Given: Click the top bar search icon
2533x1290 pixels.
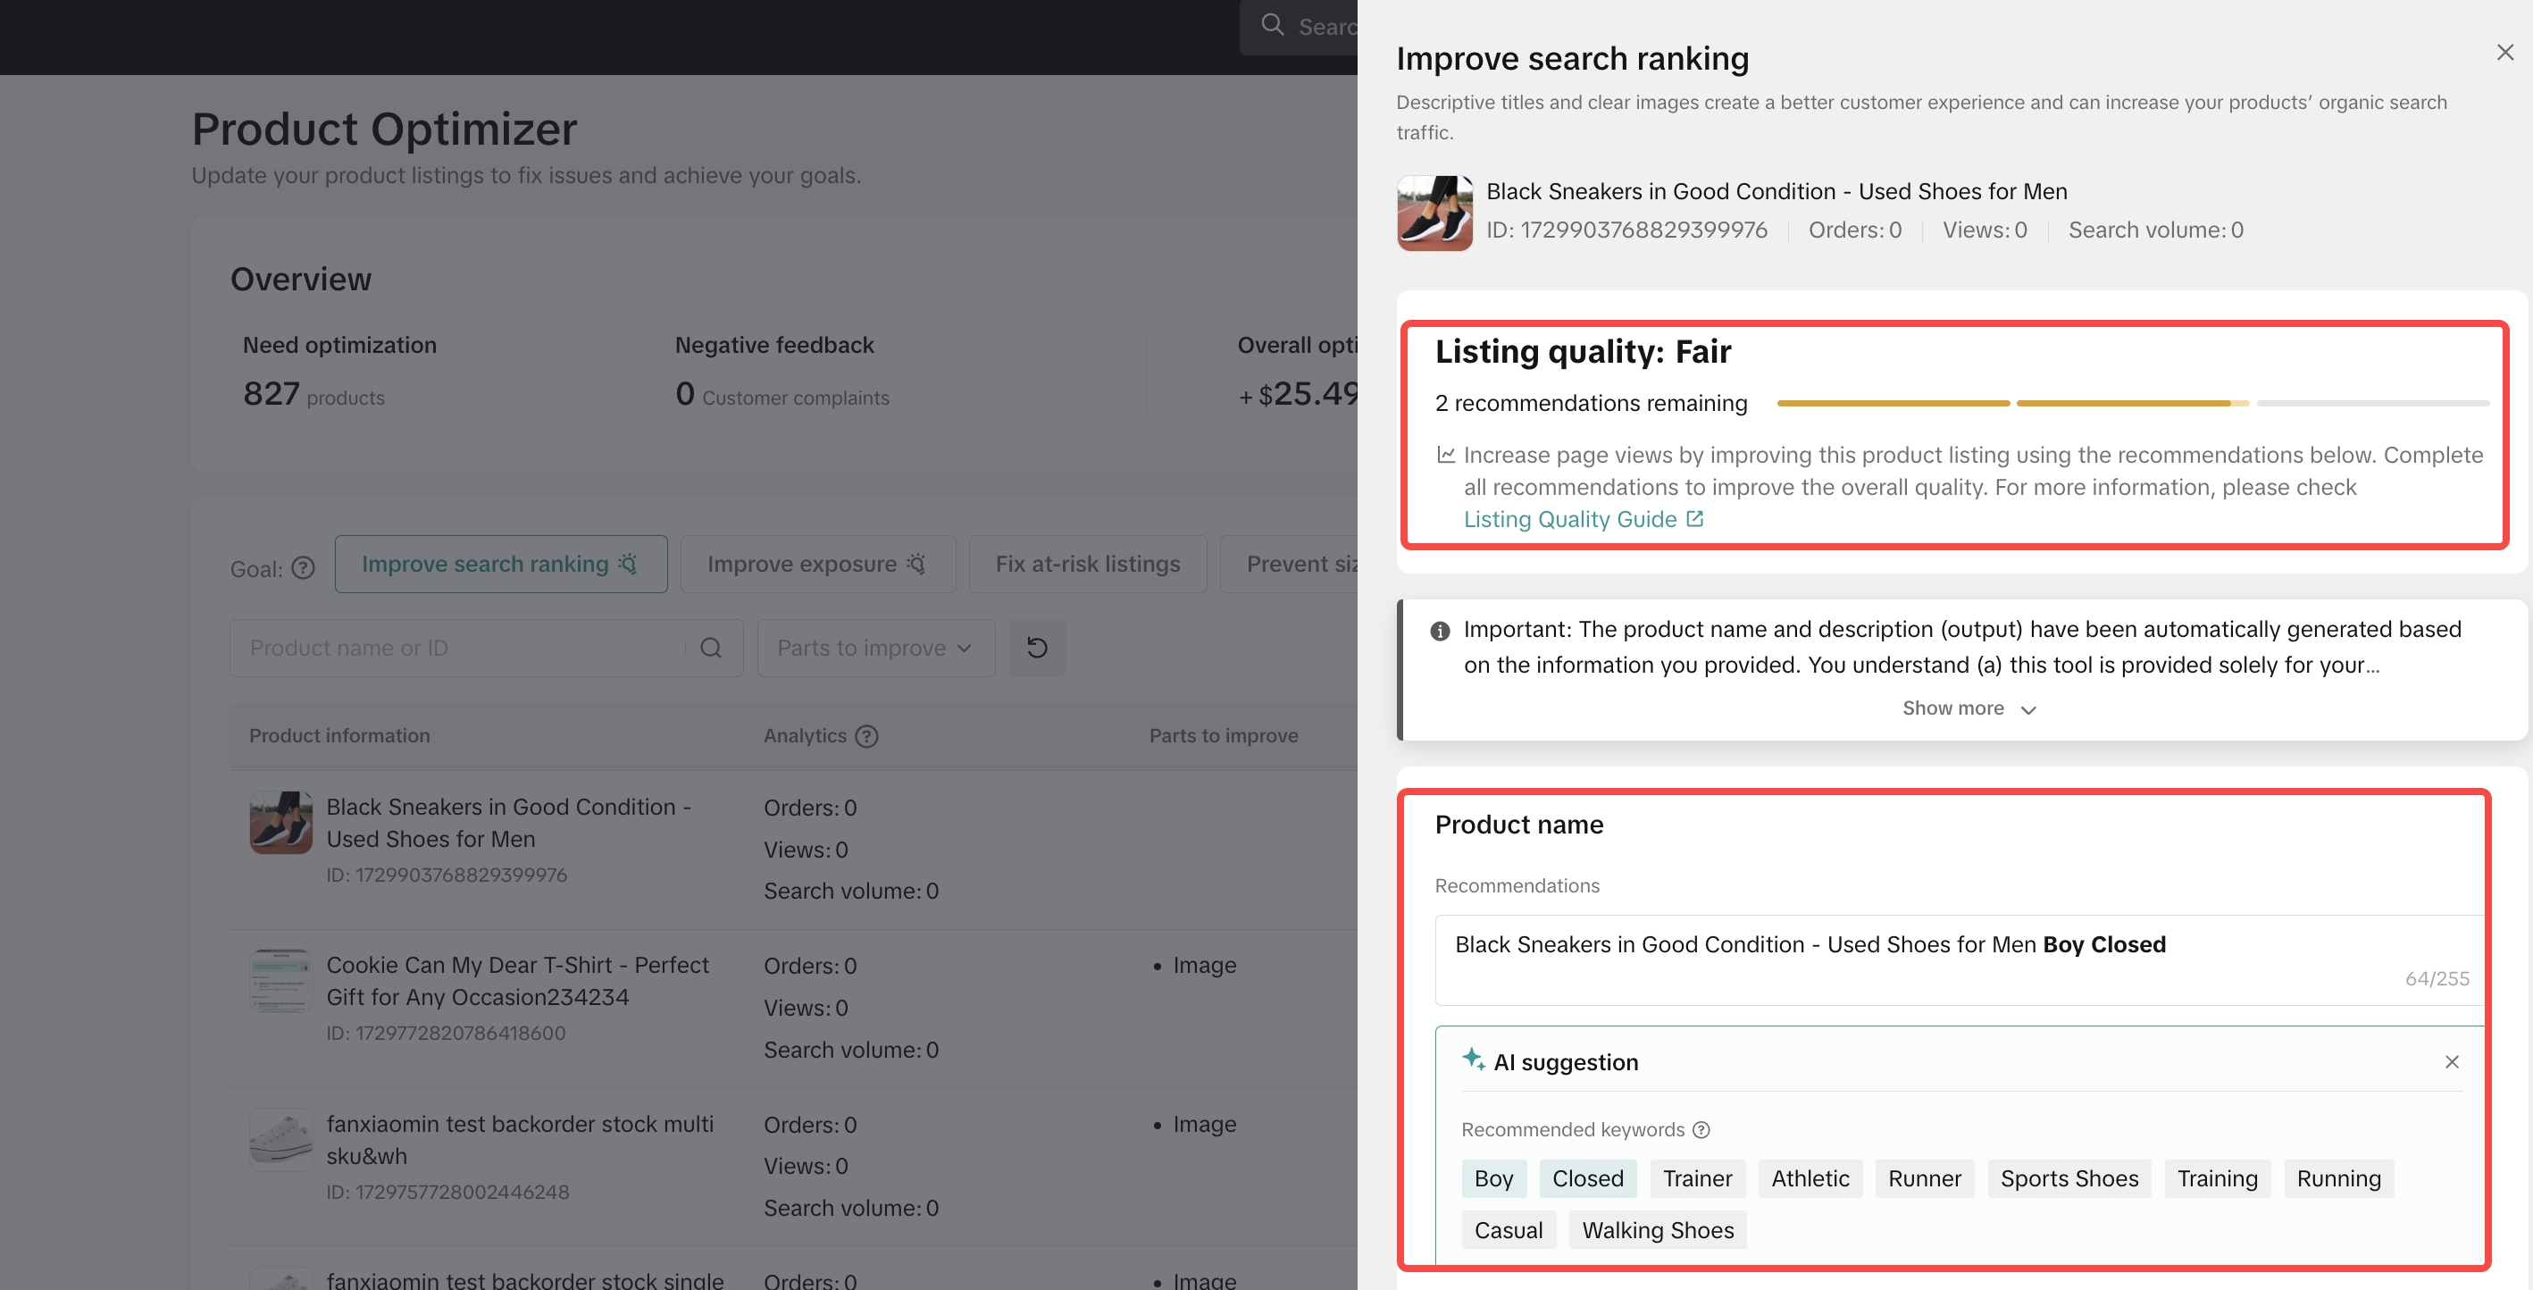Looking at the screenshot, I should (x=1273, y=25).
